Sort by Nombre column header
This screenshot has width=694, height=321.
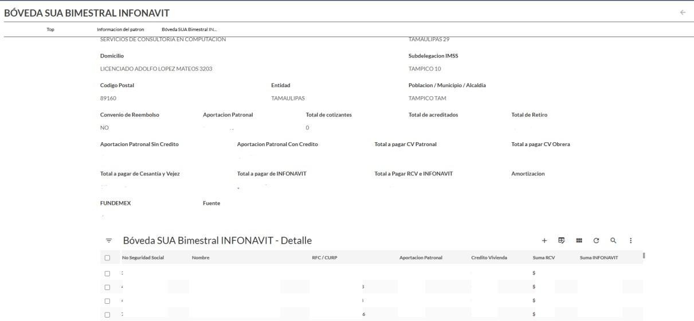coord(201,258)
